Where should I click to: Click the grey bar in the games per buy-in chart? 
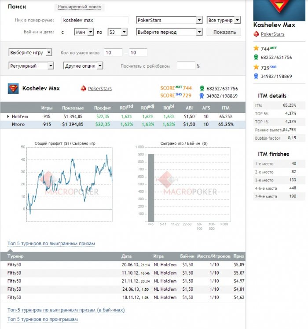point(151,188)
